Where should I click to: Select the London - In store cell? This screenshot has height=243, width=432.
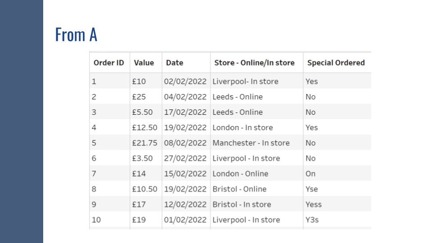[x=243, y=127]
